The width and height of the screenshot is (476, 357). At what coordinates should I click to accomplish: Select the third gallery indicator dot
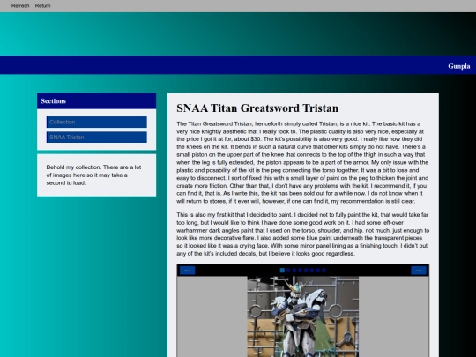pyautogui.click(x=294, y=271)
